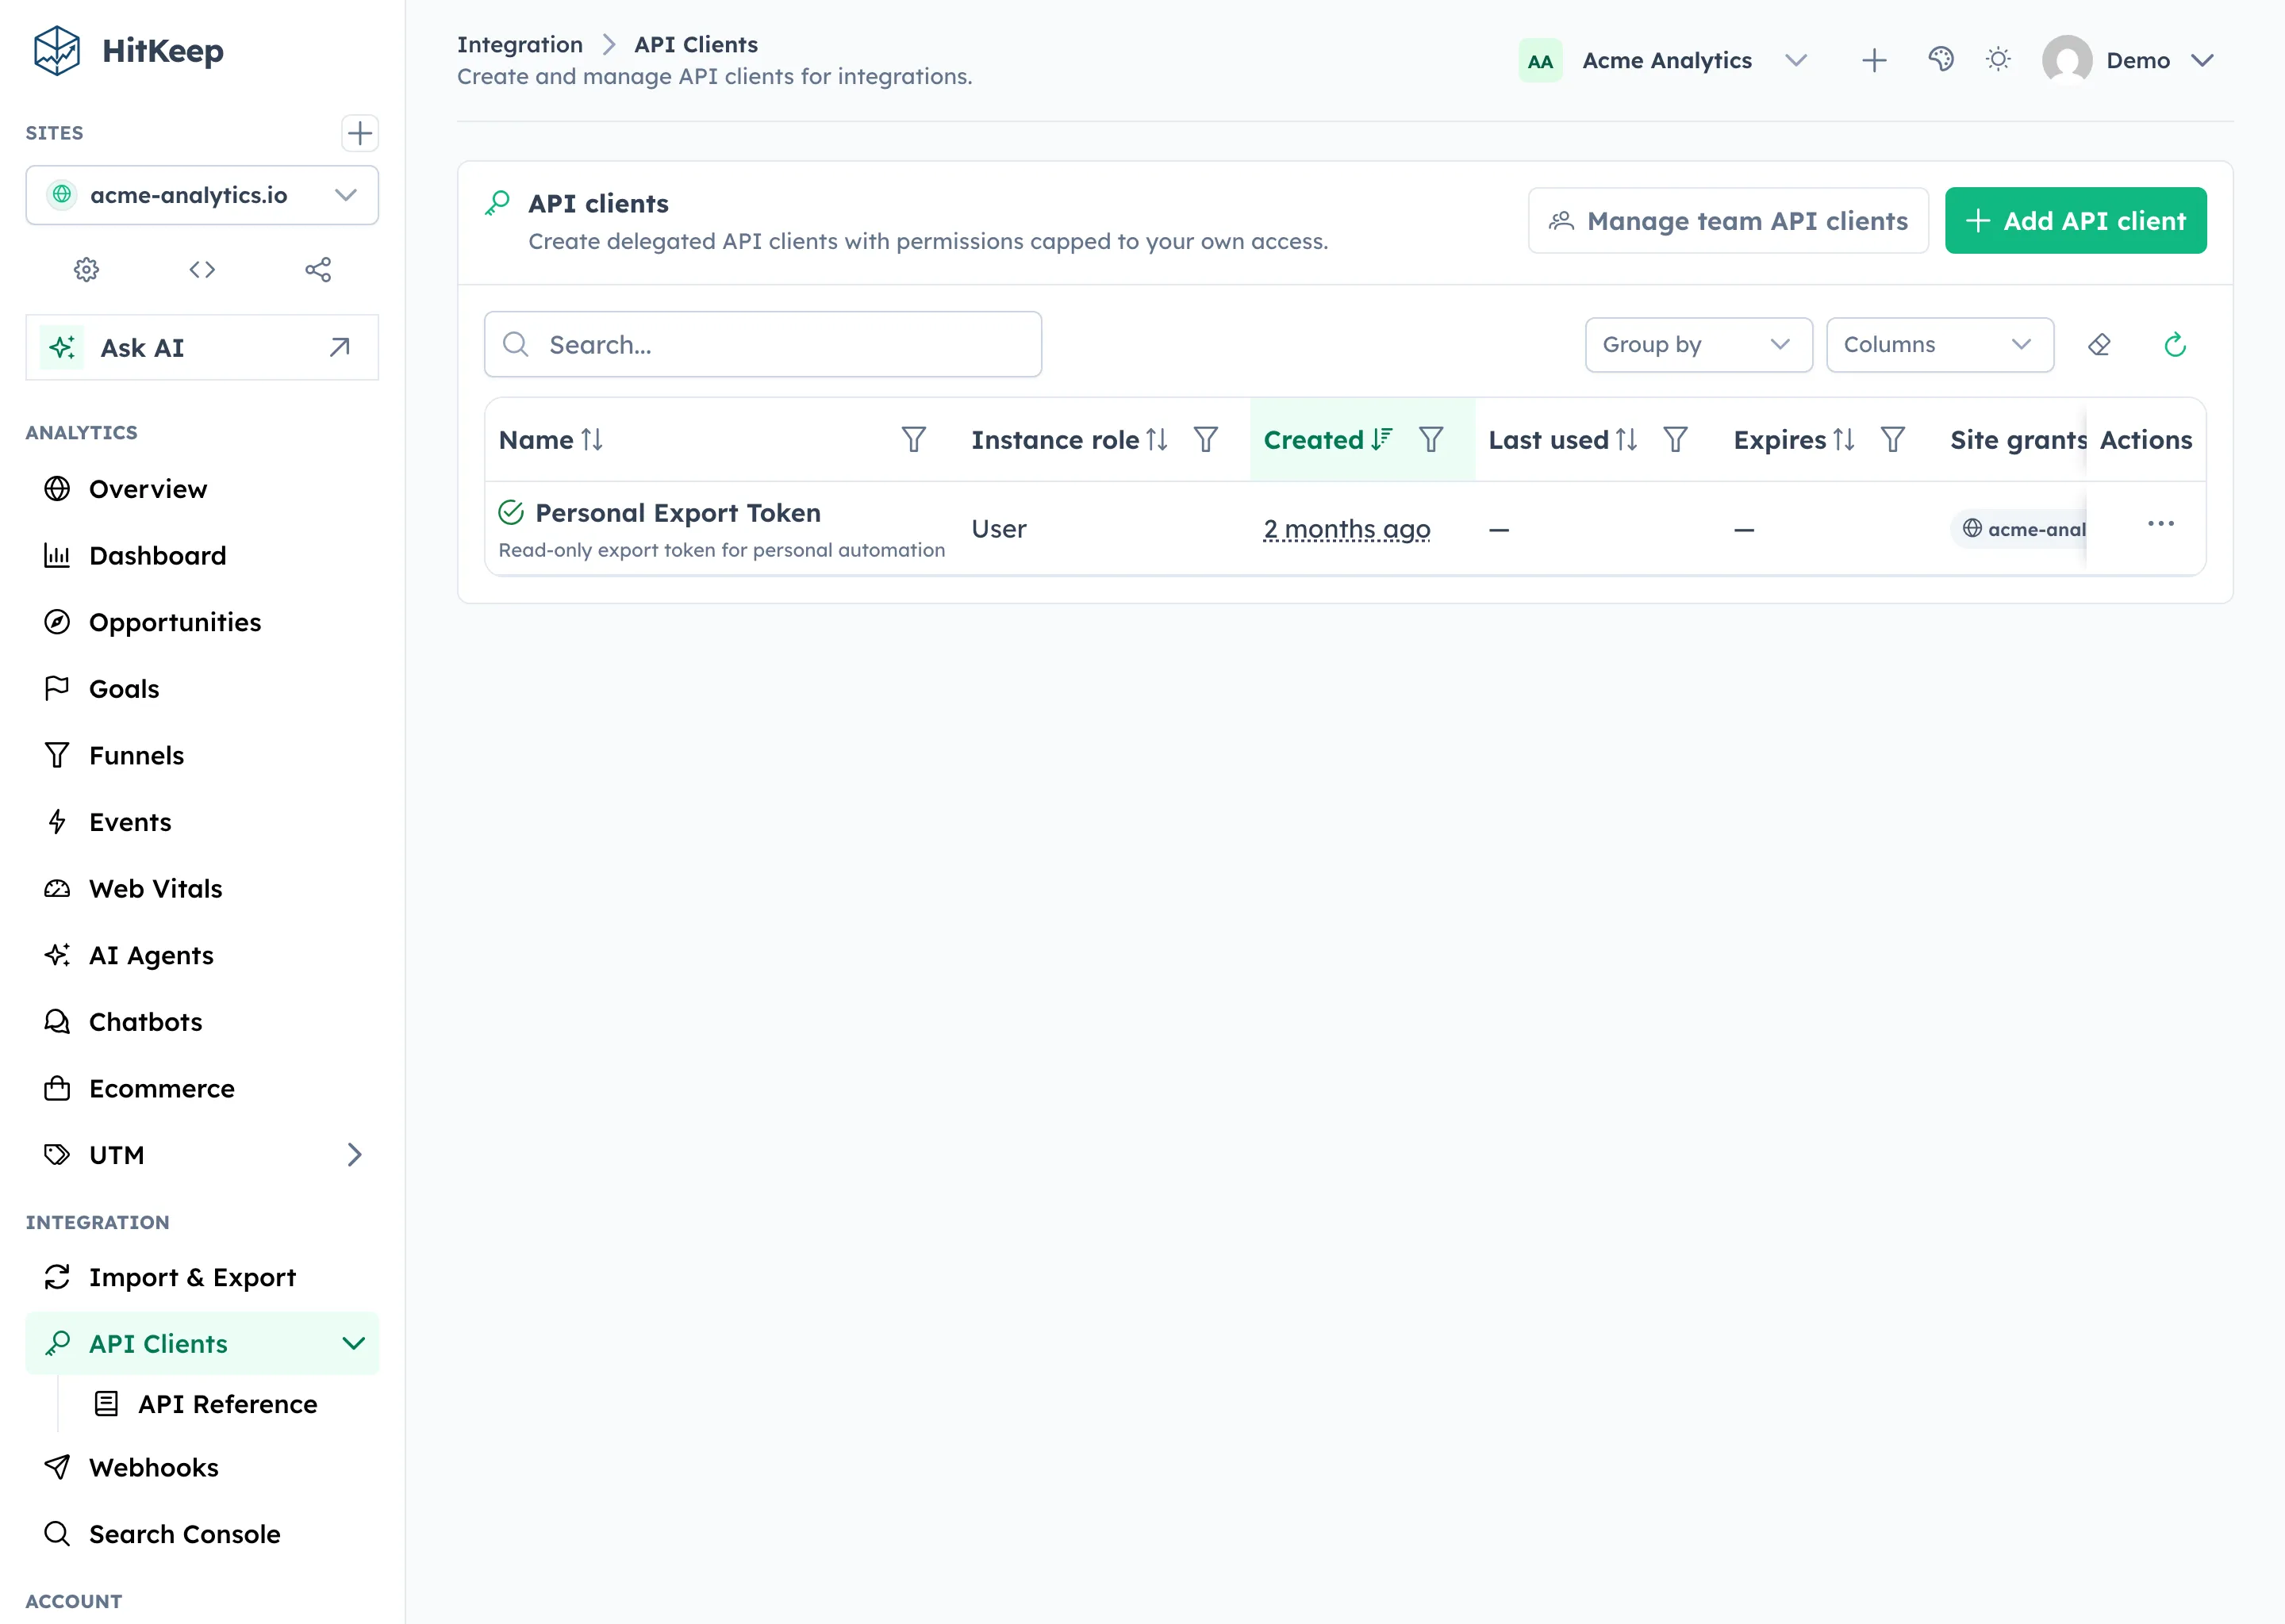
Task: Open AI Agents page
Action: pos(202,955)
